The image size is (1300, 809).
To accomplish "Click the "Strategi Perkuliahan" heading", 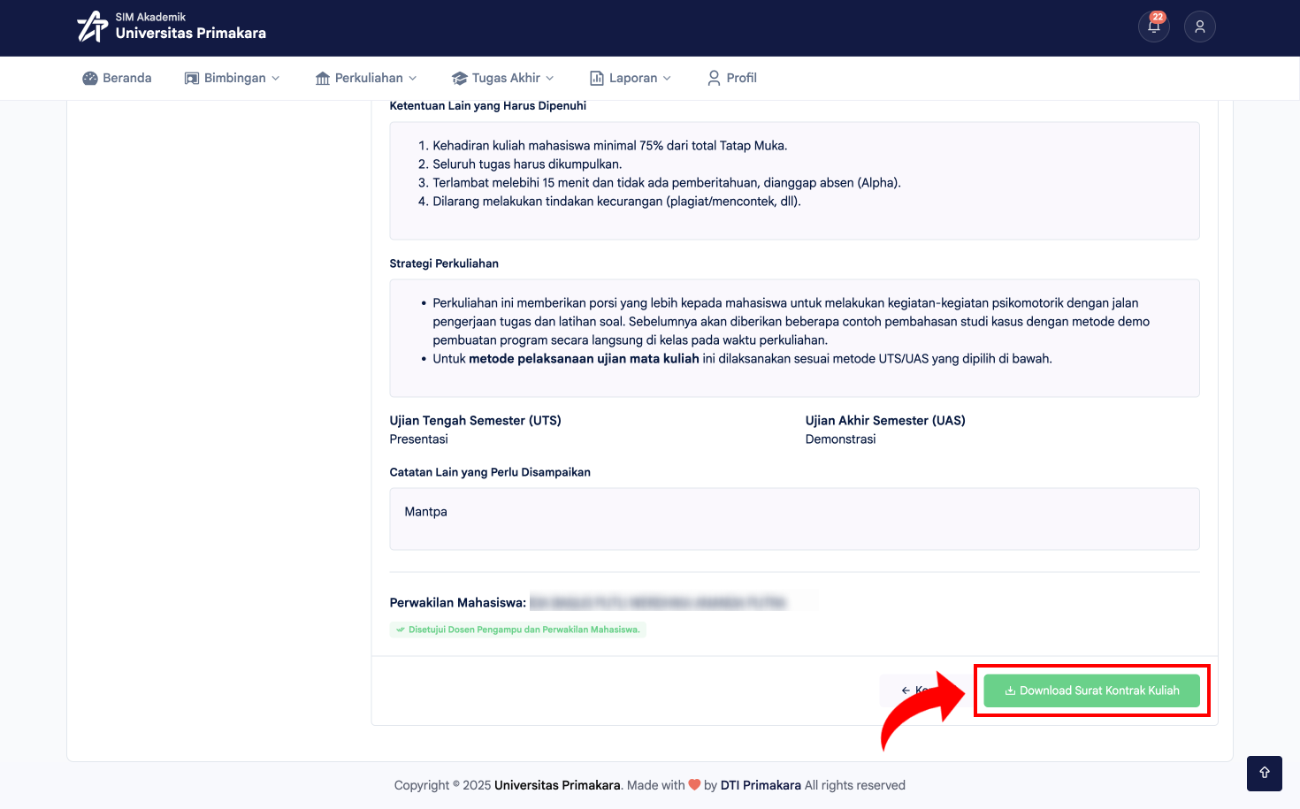I will (x=444, y=263).
